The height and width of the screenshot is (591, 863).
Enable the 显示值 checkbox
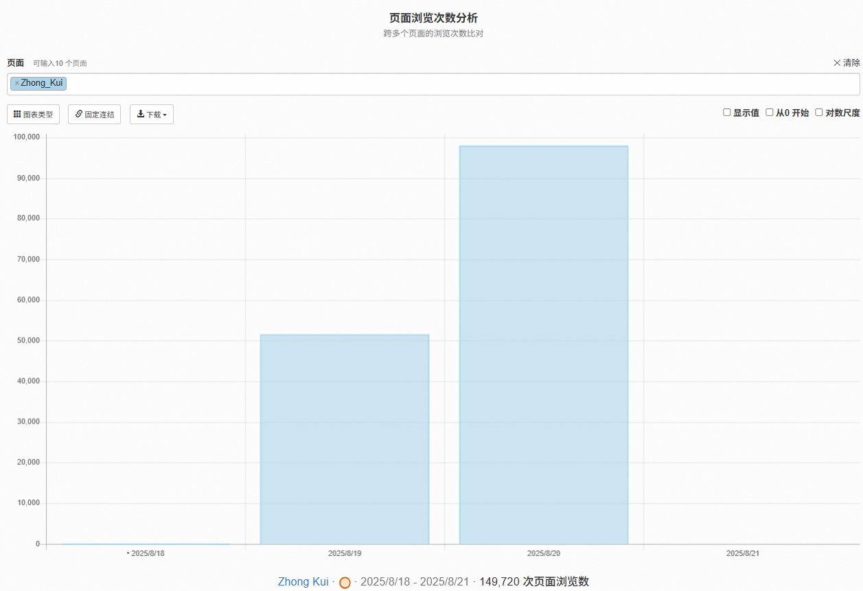pos(727,113)
